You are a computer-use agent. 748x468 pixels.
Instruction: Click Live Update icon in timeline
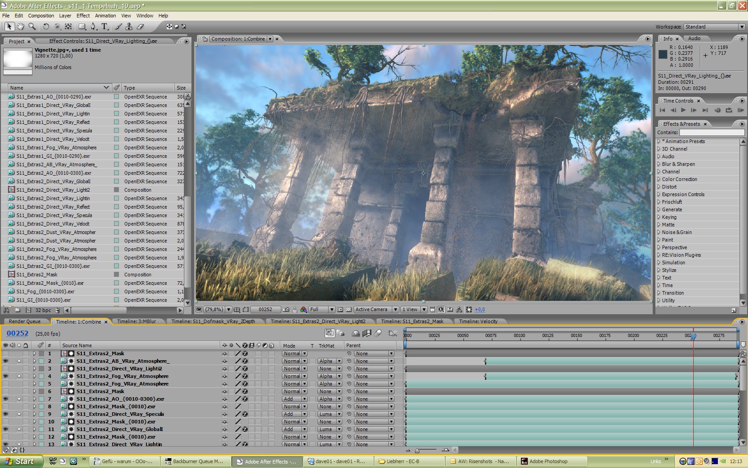pyautogui.click(x=330, y=333)
